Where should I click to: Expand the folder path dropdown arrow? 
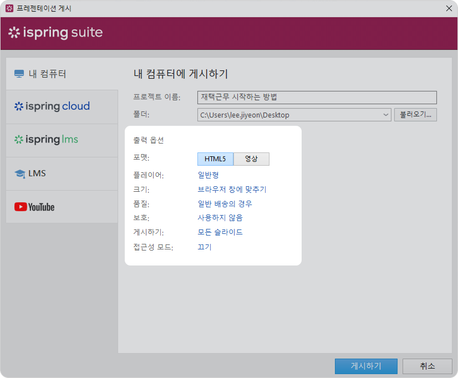tap(386, 115)
